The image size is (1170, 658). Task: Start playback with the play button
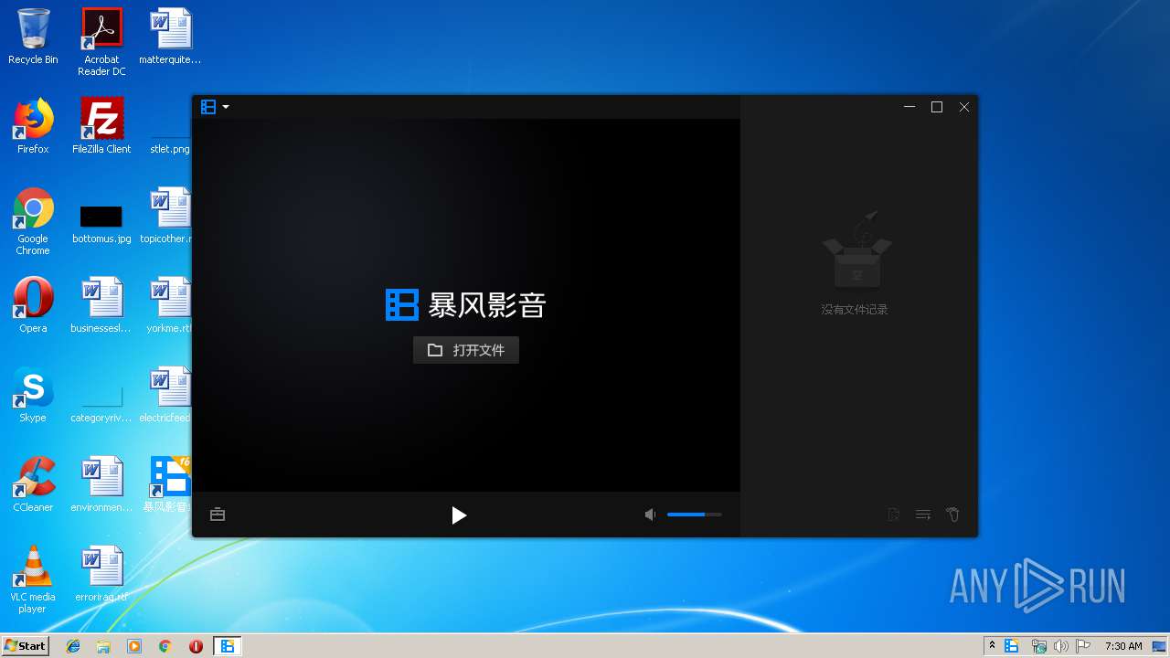tap(459, 515)
